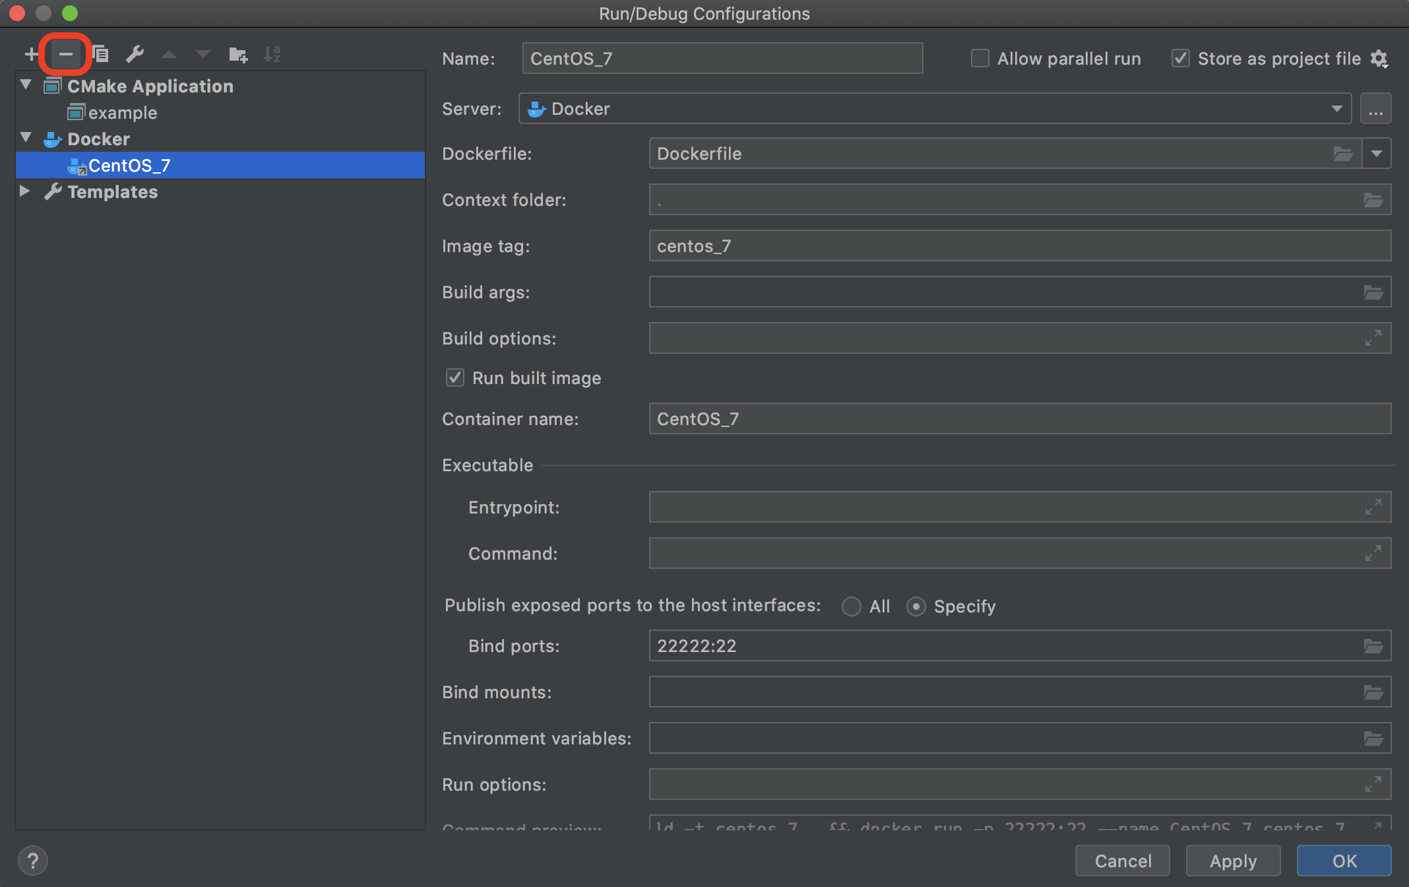Select the CentOS_7 Docker configuration
The image size is (1409, 887).
point(129,166)
